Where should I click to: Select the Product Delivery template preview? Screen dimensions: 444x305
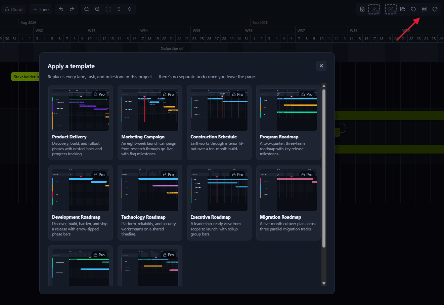tap(81, 110)
